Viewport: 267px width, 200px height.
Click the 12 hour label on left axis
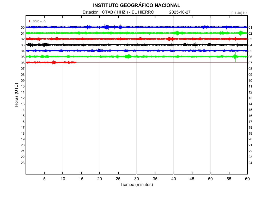[x=23, y=98]
